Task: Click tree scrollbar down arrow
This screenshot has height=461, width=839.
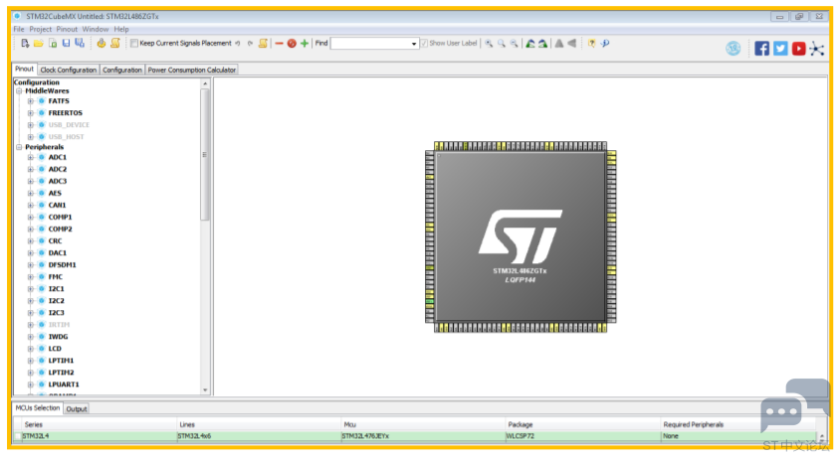Action: pyautogui.click(x=205, y=390)
